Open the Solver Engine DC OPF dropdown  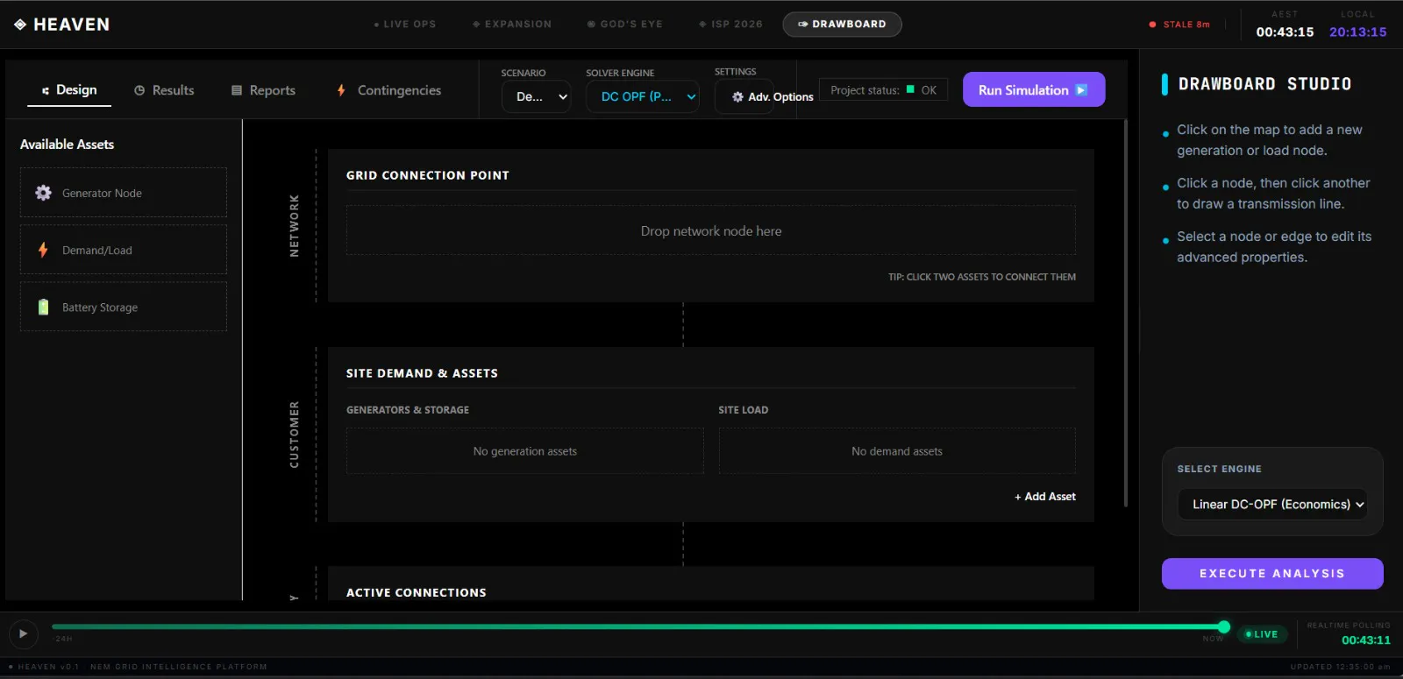click(x=642, y=96)
